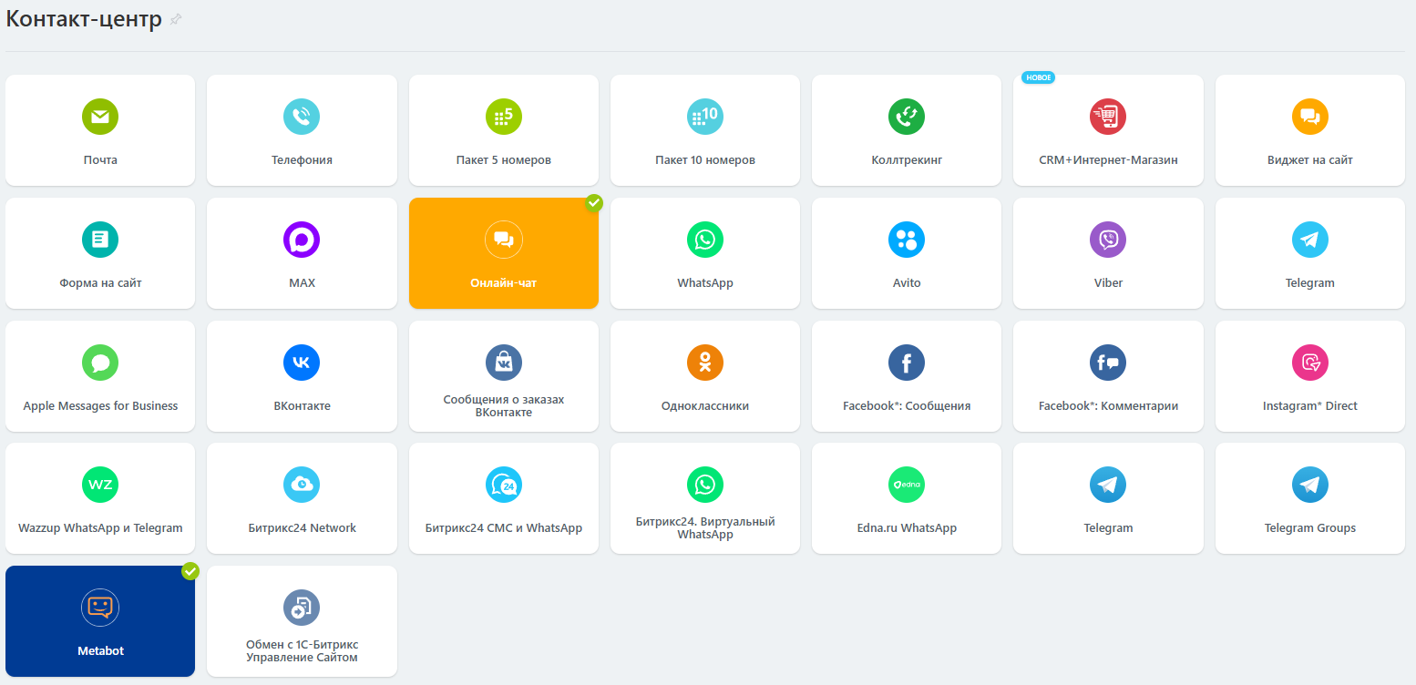This screenshot has height=685, width=1416.
Task: Select the Телефония phone icon
Action: click(302, 117)
